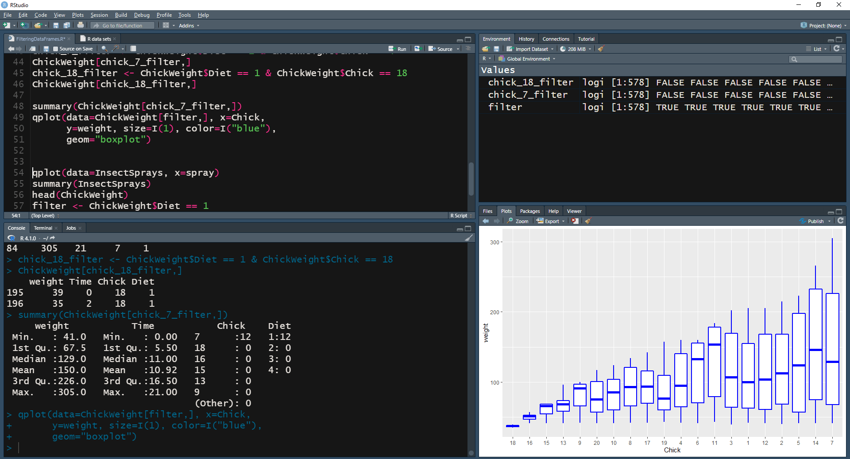Expand the Addins dropdown
Viewport: 850px width, 459px height.
(x=189, y=25)
